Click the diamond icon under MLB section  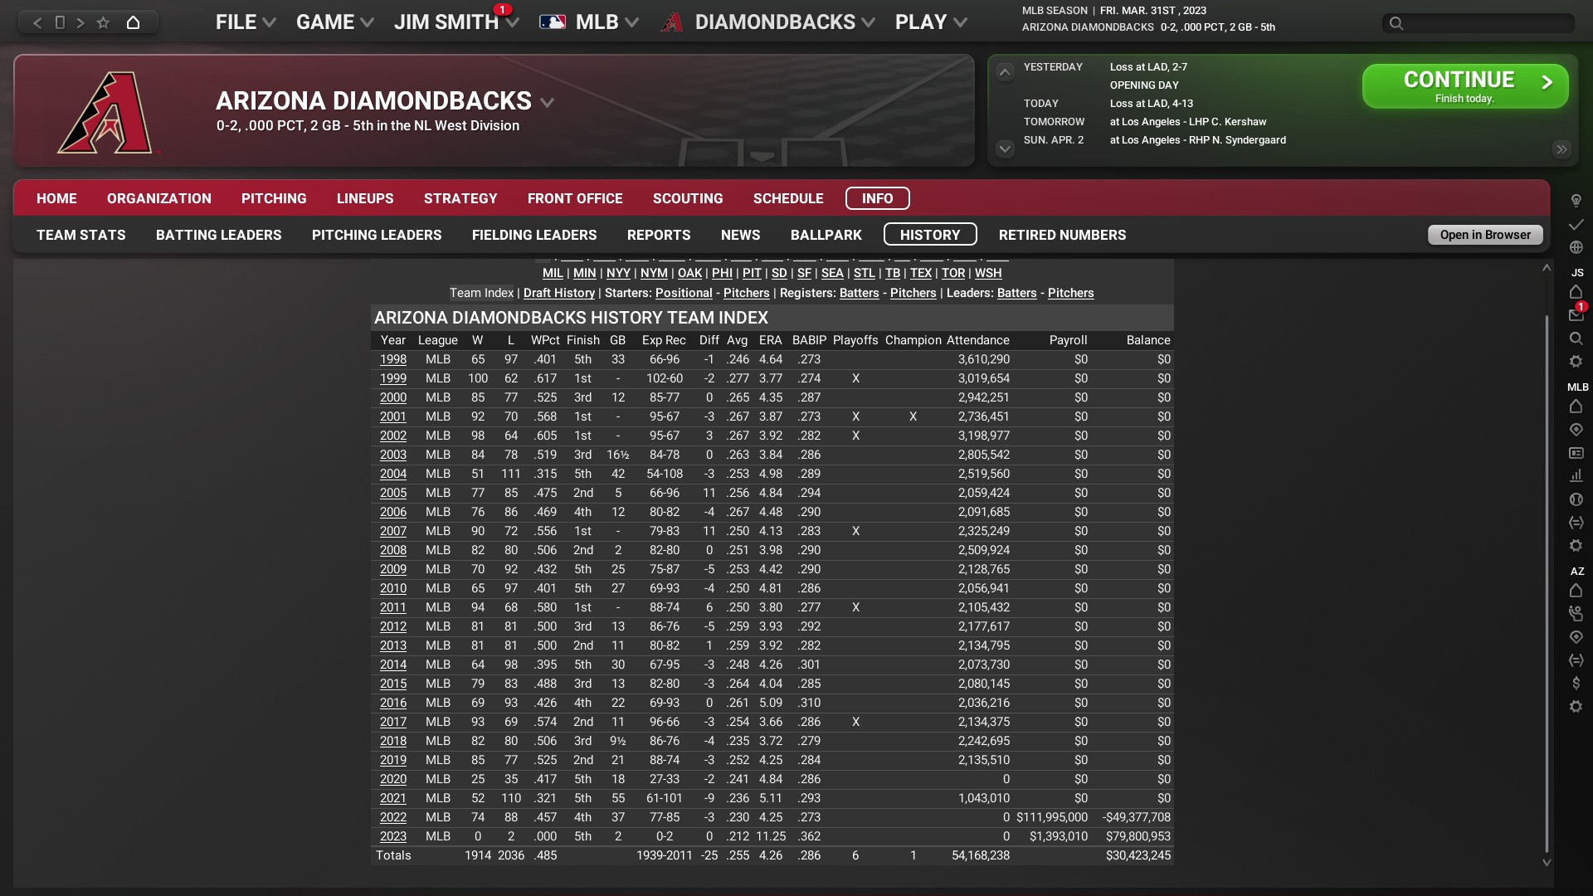[1576, 430]
